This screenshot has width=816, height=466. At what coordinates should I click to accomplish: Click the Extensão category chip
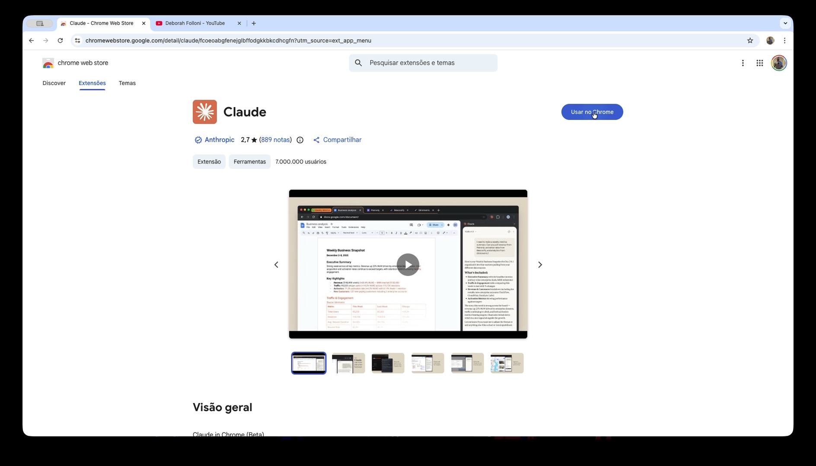click(x=209, y=162)
